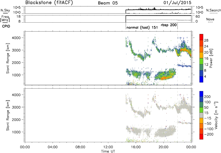
Task: Click the "24" label on the power colorbar
Action: click(x=206, y=46)
